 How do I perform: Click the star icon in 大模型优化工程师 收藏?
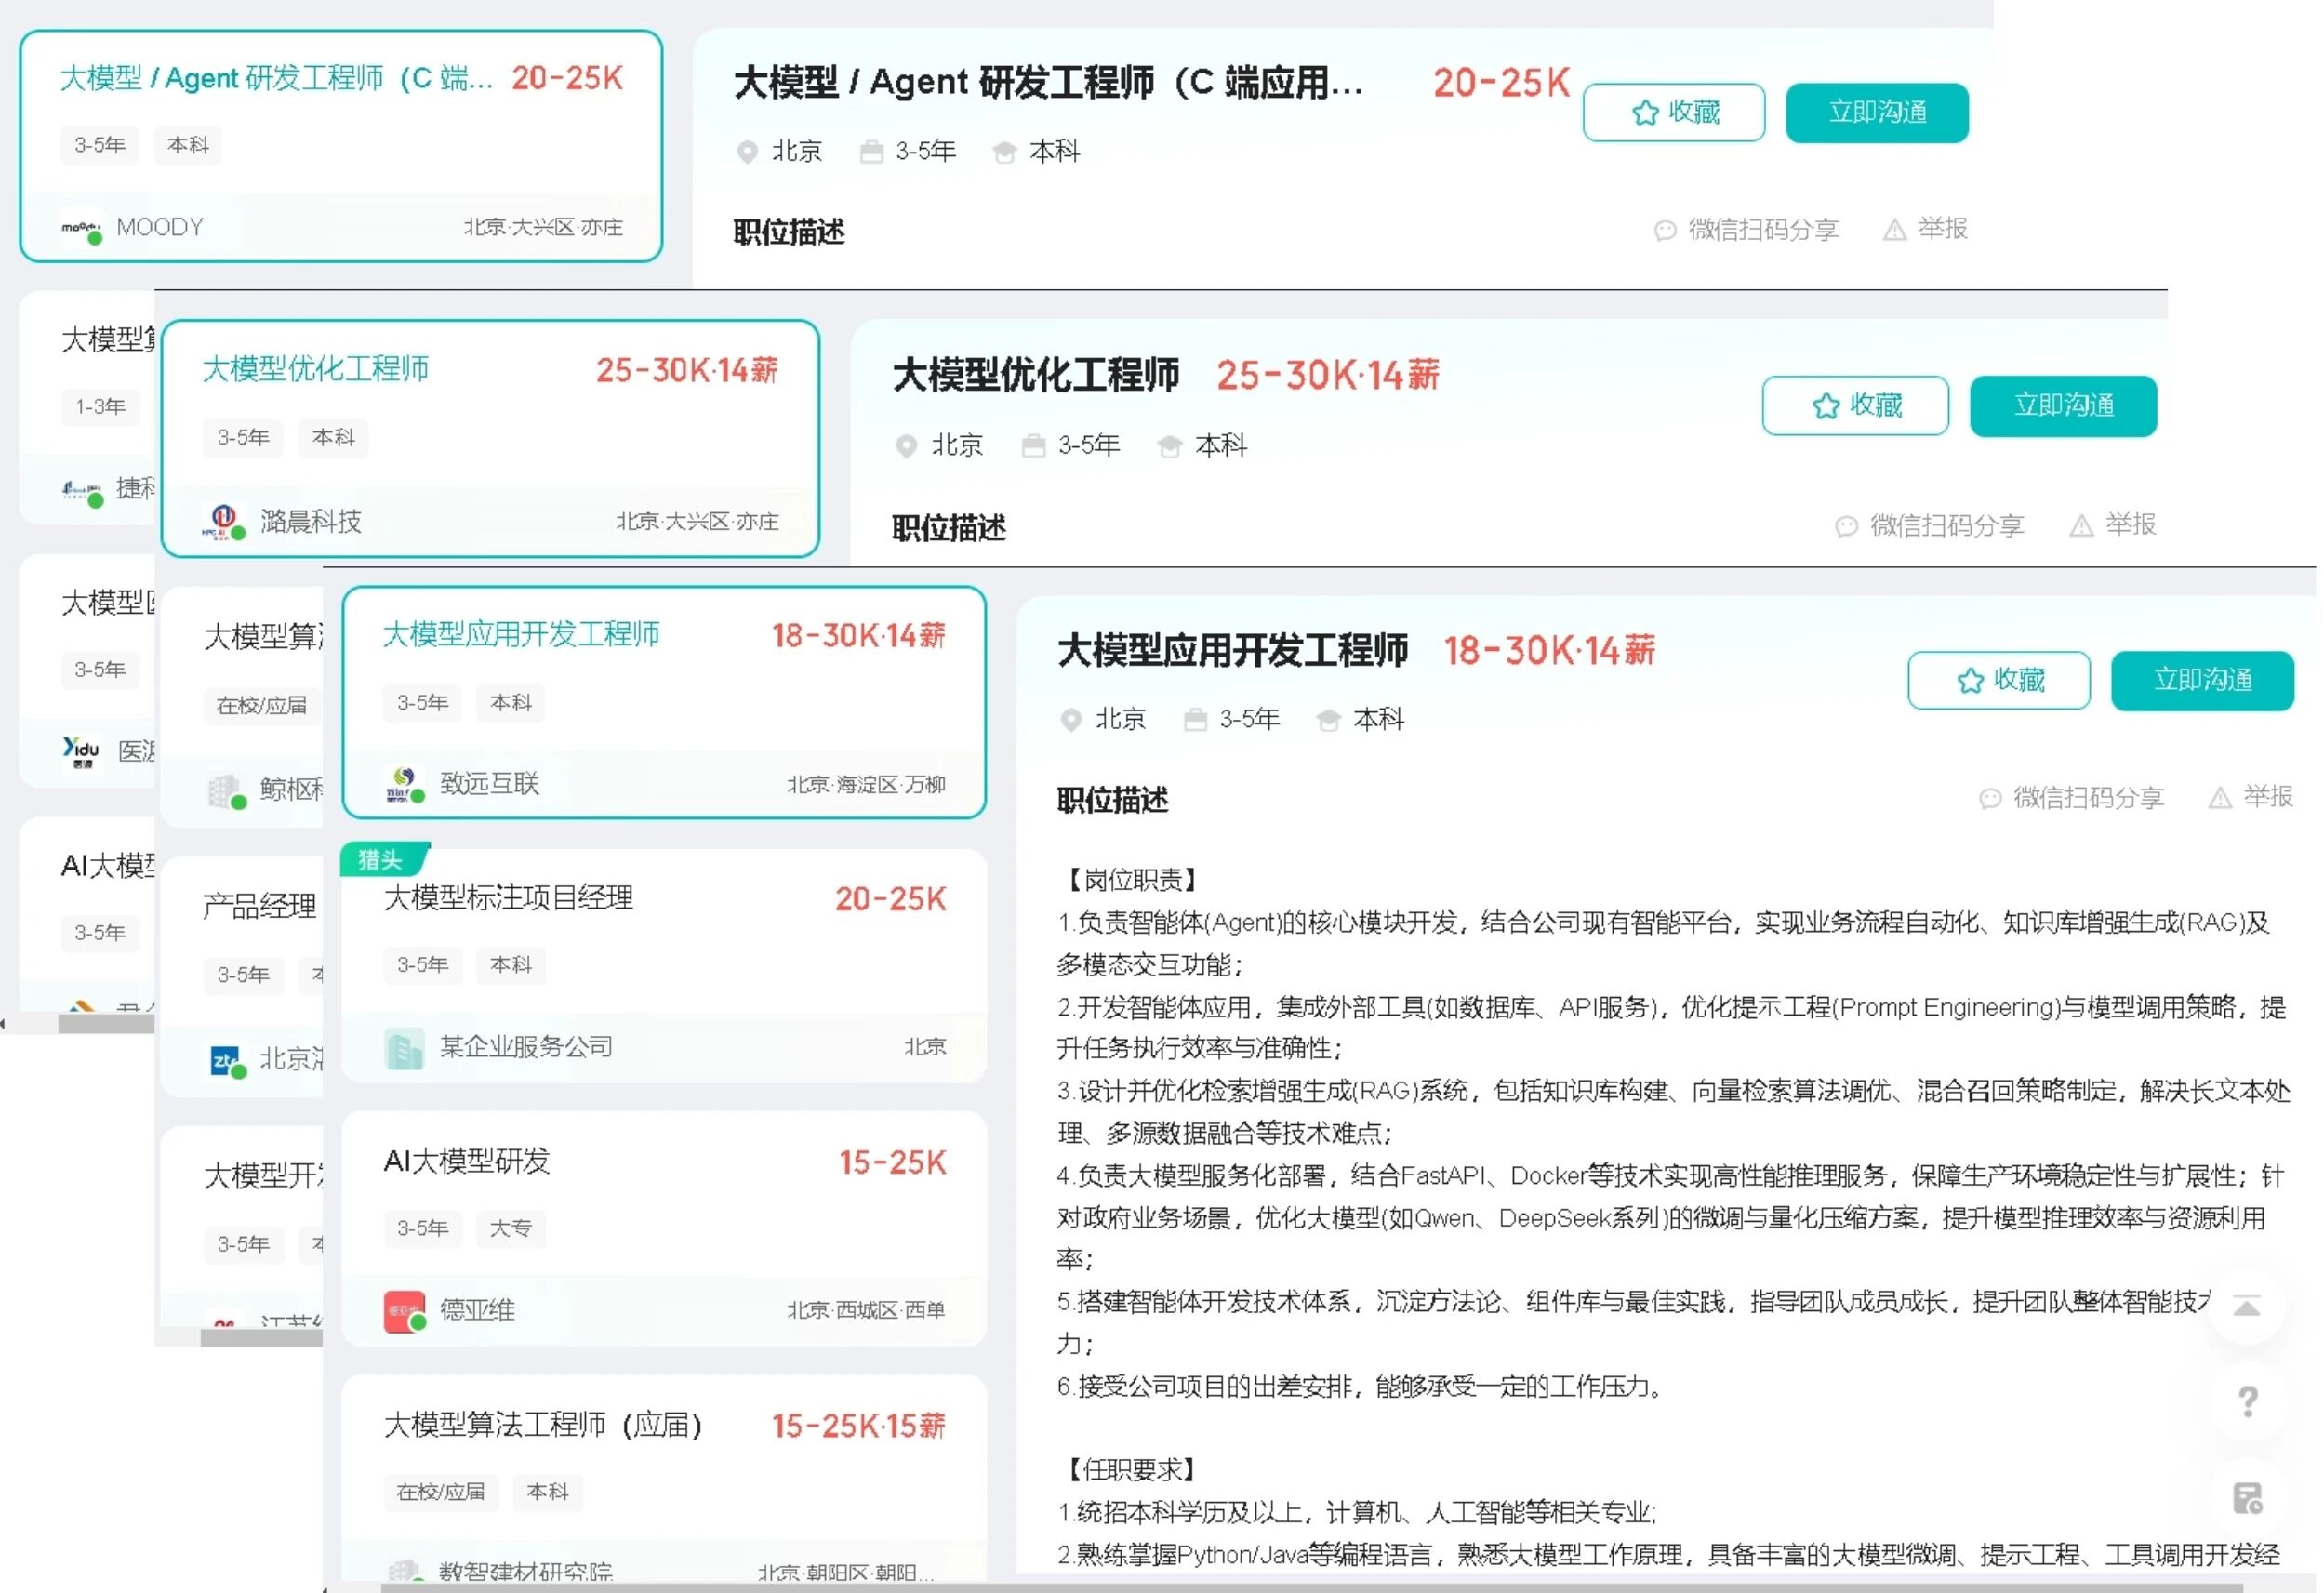tap(1826, 405)
